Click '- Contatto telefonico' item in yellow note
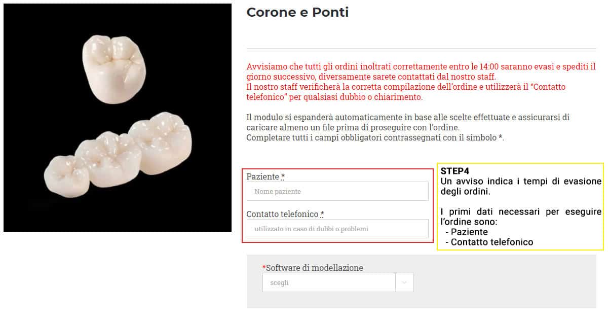 [x=489, y=242]
